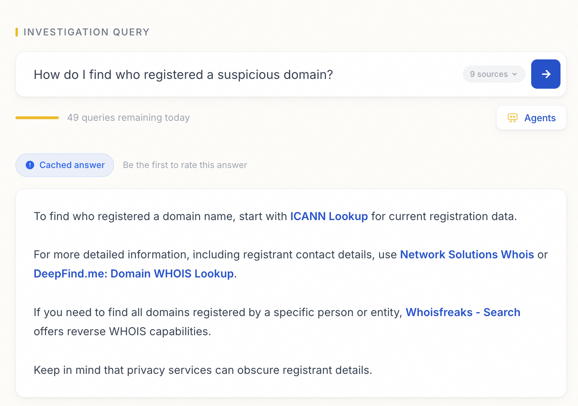Click the Cached answer exclamation icon
This screenshot has width=578, height=406.
(30, 165)
